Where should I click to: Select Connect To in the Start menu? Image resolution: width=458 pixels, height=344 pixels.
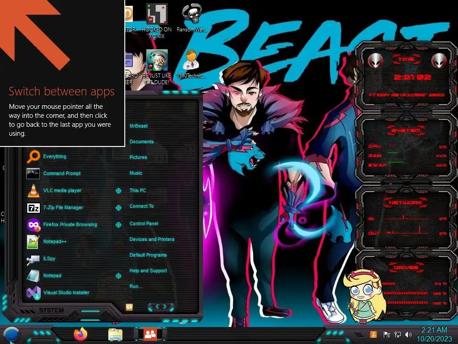pyautogui.click(x=141, y=206)
